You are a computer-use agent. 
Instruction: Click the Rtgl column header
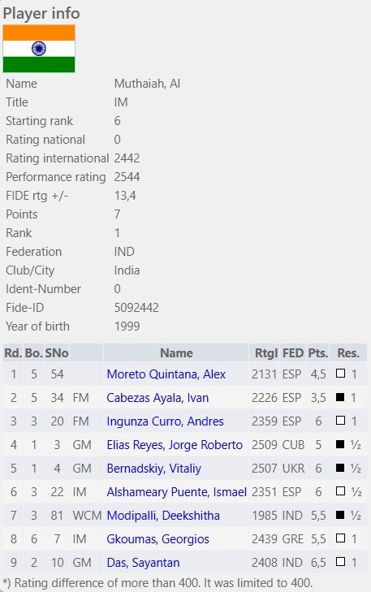click(x=266, y=353)
